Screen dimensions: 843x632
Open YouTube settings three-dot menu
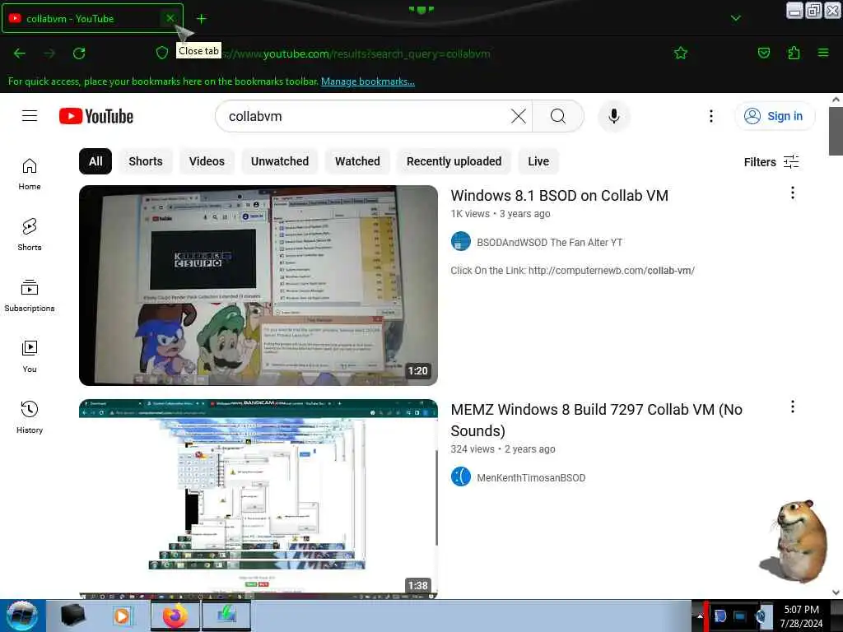click(x=710, y=116)
